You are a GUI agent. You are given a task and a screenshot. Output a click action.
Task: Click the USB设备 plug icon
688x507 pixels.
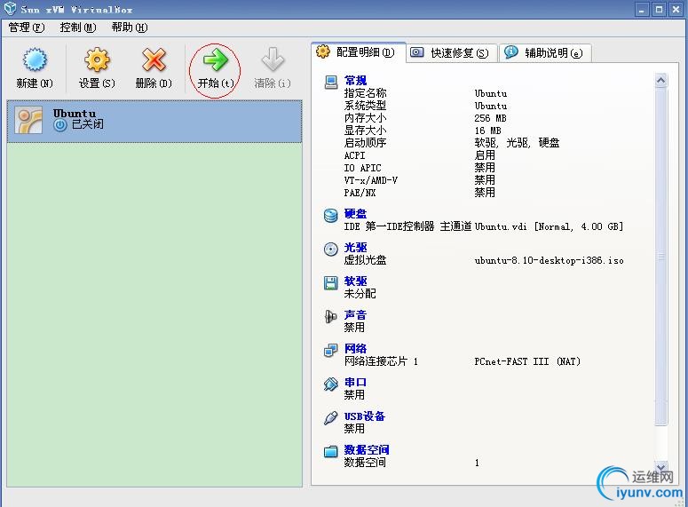[x=331, y=418]
